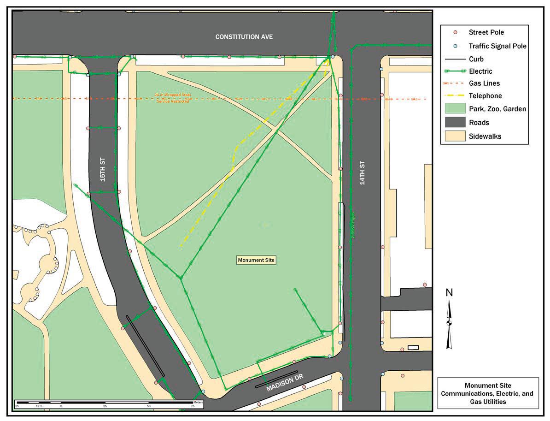Click the Meters unit label on scale bar
This screenshot has height=421, width=550.
coord(198,403)
